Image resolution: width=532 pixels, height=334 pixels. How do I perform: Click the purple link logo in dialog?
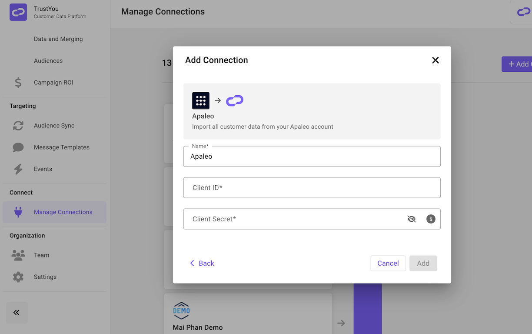point(235,100)
